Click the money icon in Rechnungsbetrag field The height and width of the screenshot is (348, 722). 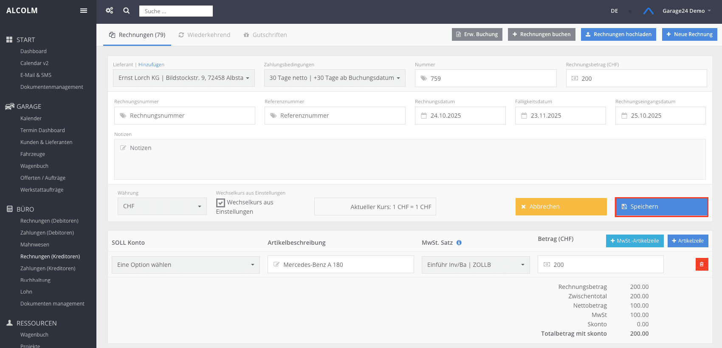click(575, 78)
